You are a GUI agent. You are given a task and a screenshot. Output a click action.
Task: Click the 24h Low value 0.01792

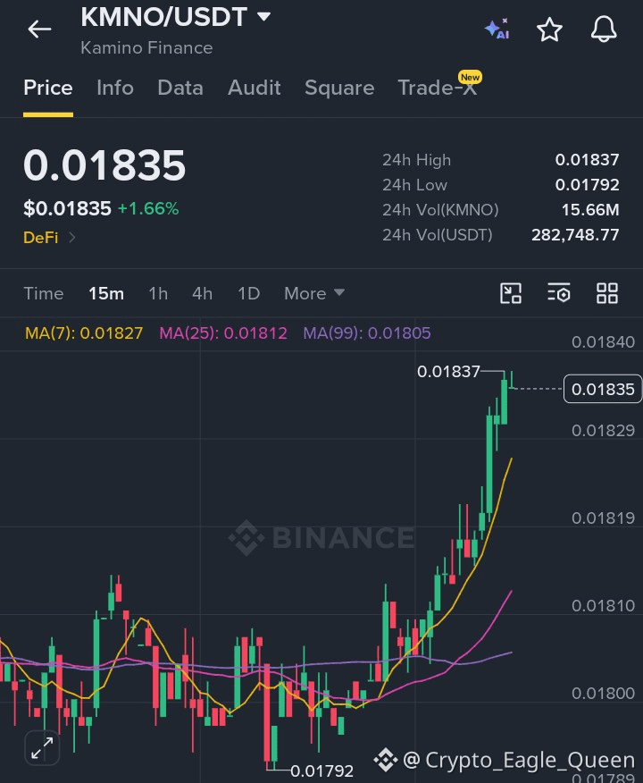click(587, 185)
